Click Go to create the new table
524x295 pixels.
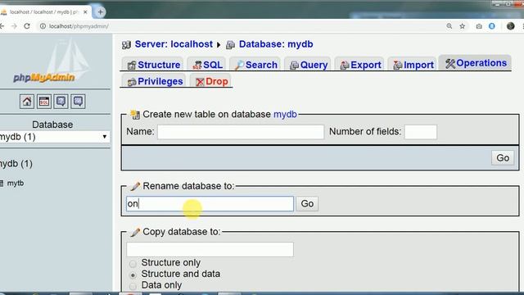pos(503,158)
